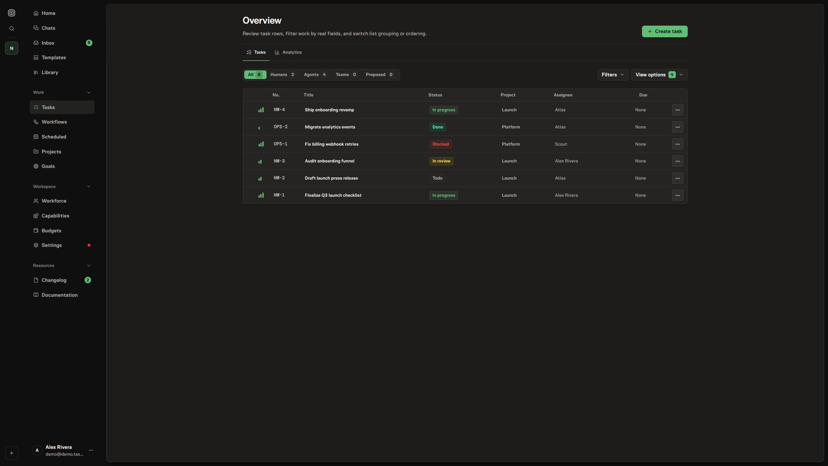
Task: Open row menu for Migrate analytics events
Action: (678, 127)
